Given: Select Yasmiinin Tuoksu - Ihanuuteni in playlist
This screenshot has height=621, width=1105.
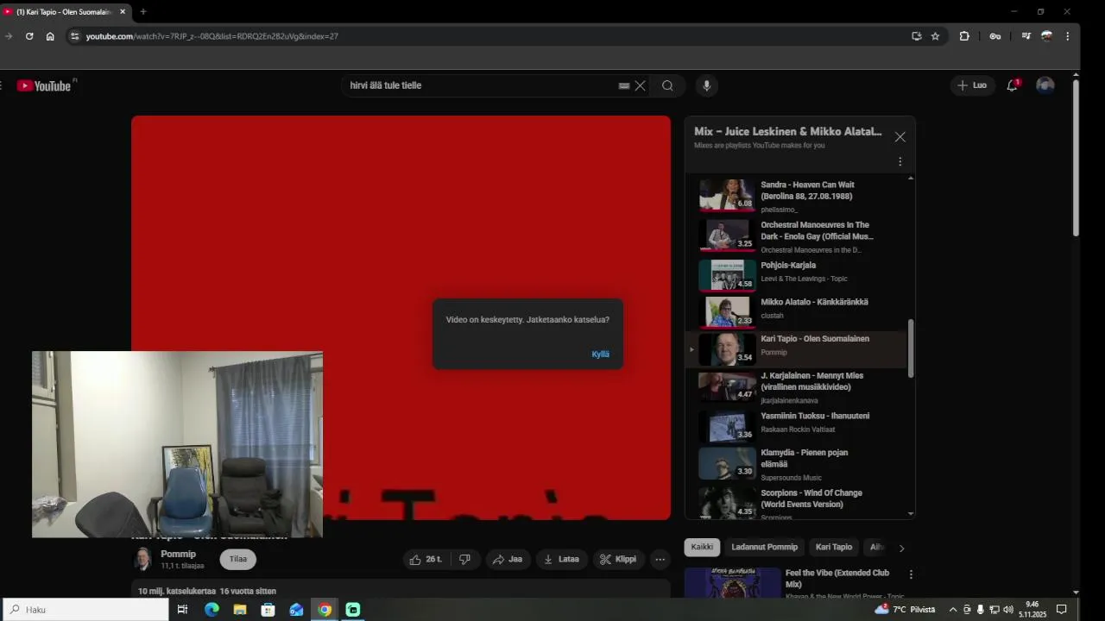Looking at the screenshot, I should click(x=797, y=425).
